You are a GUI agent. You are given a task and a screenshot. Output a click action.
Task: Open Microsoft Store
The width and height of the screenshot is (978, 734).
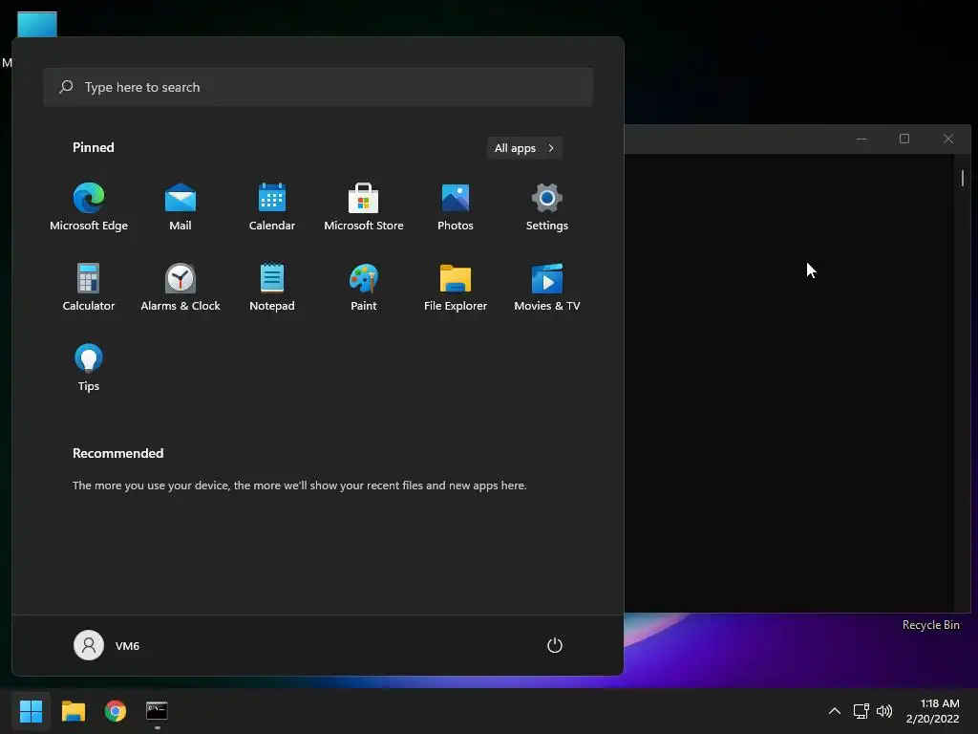click(364, 207)
